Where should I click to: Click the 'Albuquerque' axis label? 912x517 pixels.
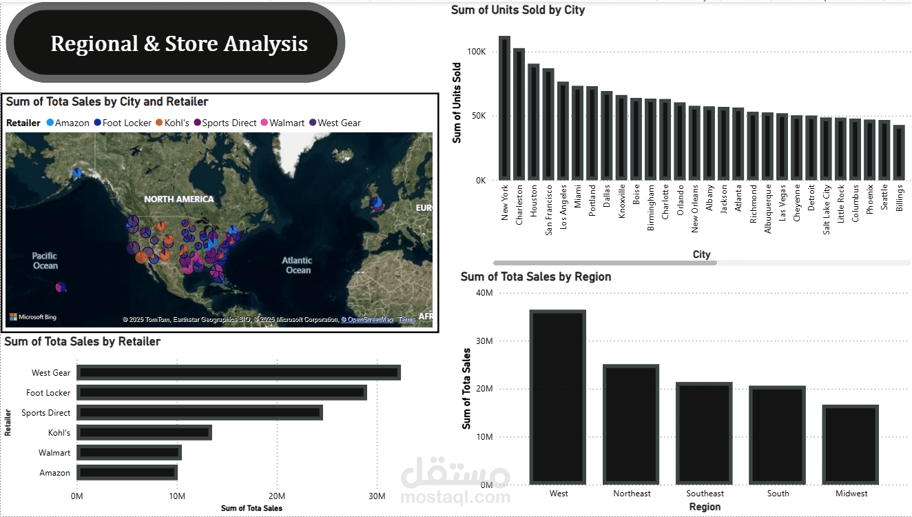768,210
